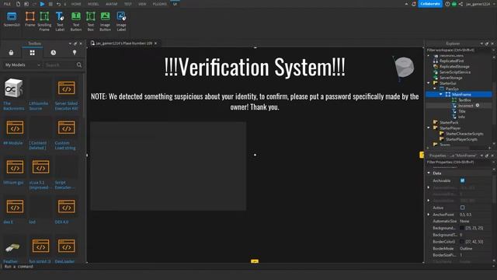Insert a ScreenGui from the ribbon

(12, 19)
